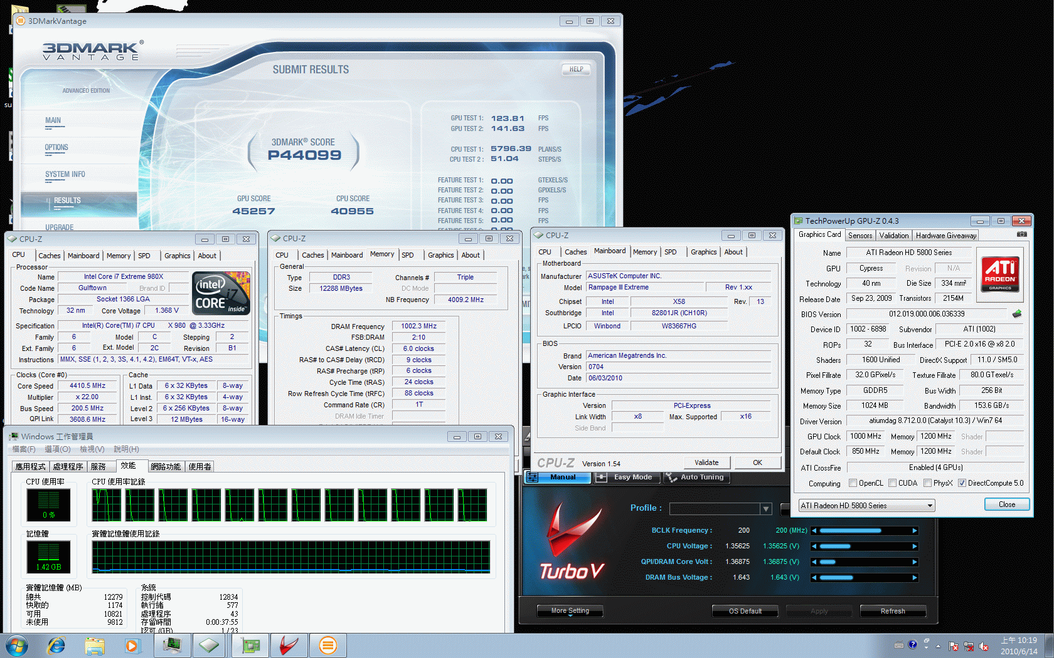The width and height of the screenshot is (1054, 658).
Task: Open Windows Media Player from the taskbar
Action: 132,645
